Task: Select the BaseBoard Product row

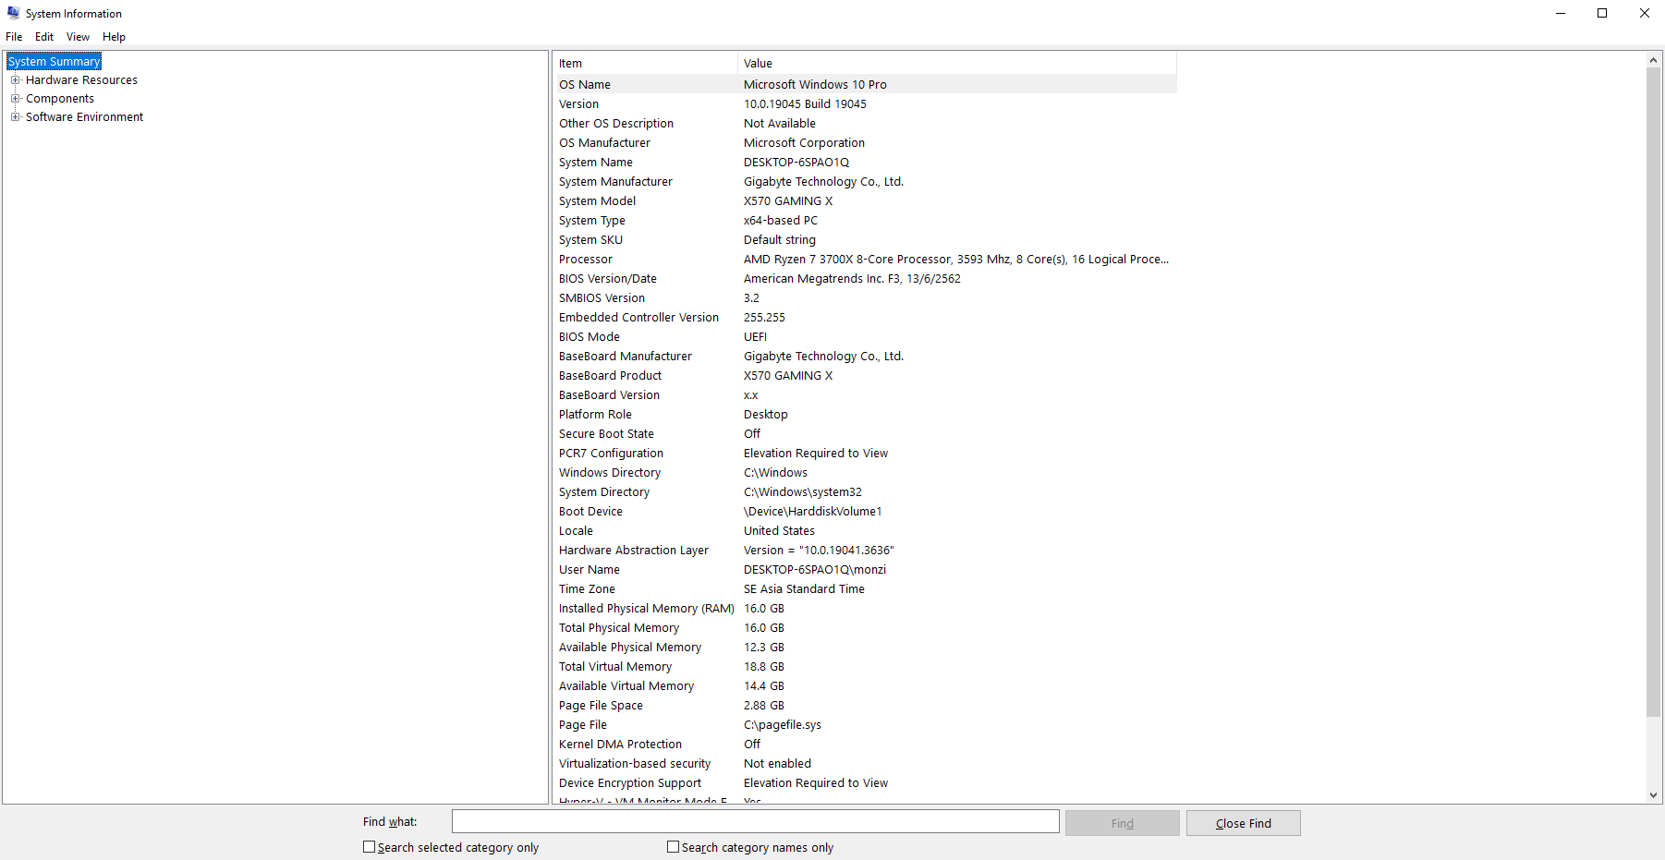Action: click(x=865, y=376)
